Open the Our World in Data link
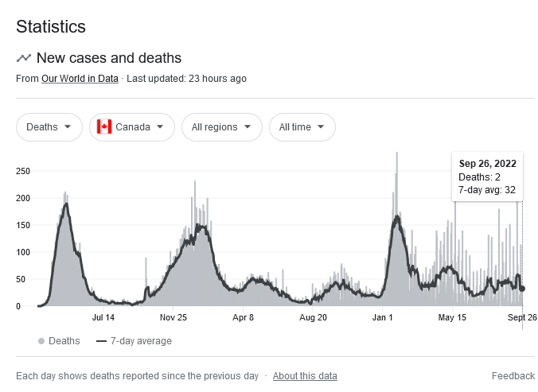Screen dimensions: 538x392 80,79
